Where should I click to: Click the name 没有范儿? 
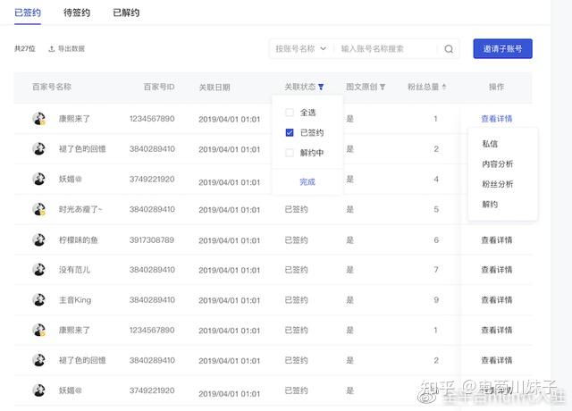[74, 270]
